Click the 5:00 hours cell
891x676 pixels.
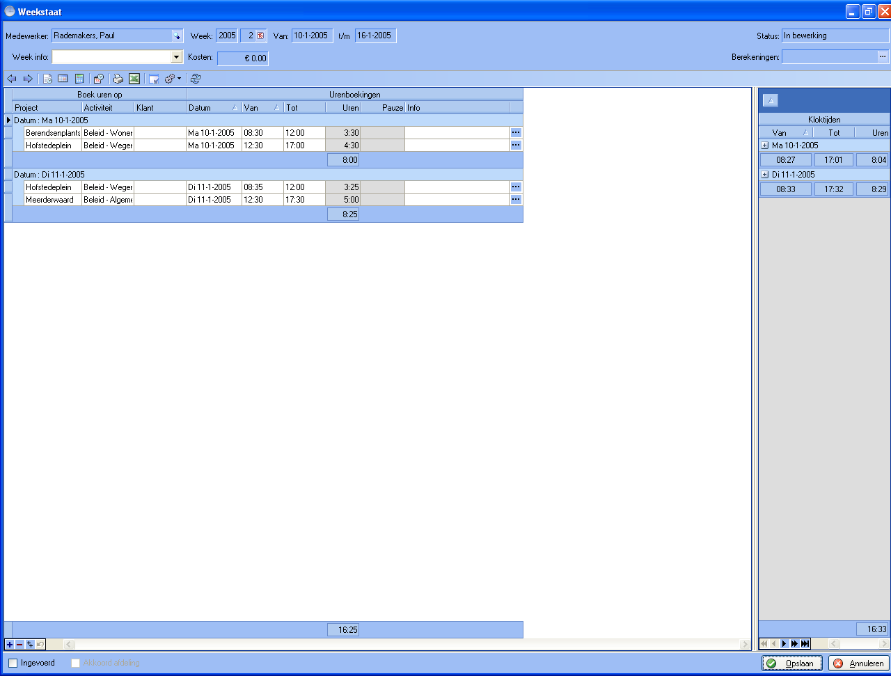click(x=343, y=199)
